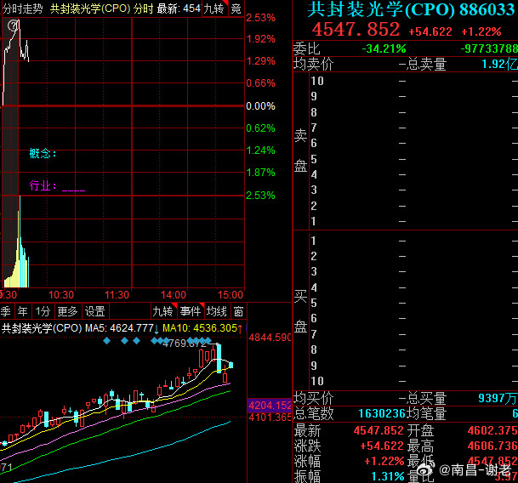Viewport: 518px width, 483px height.
Task: Click the MA5: 4624.777 indicator label
Action: [x=119, y=328]
